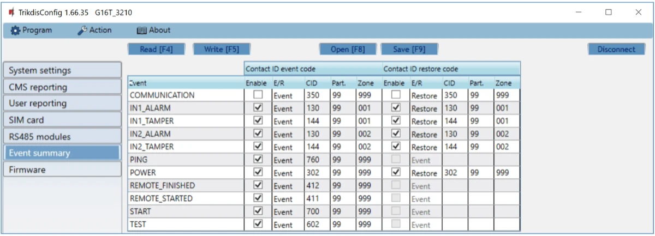
Task: Open the About menu
Action: click(153, 31)
